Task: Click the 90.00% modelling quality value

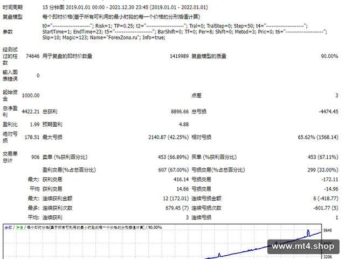Action: (x=329, y=56)
